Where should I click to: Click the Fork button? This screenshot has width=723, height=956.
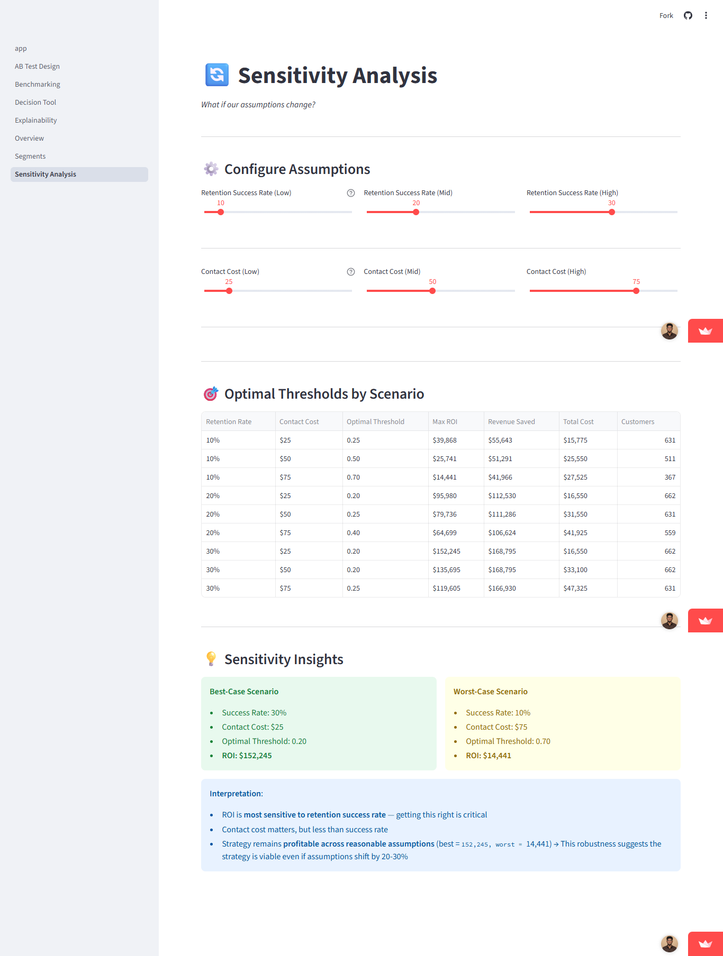[666, 15]
